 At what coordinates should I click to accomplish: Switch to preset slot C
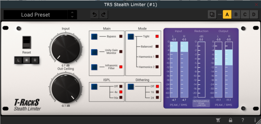pos(245,14)
